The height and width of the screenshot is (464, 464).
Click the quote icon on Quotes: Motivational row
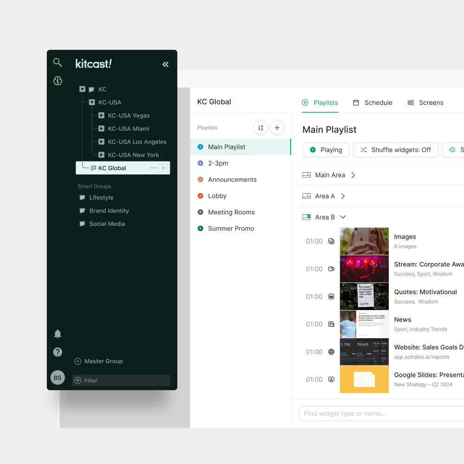tap(331, 296)
